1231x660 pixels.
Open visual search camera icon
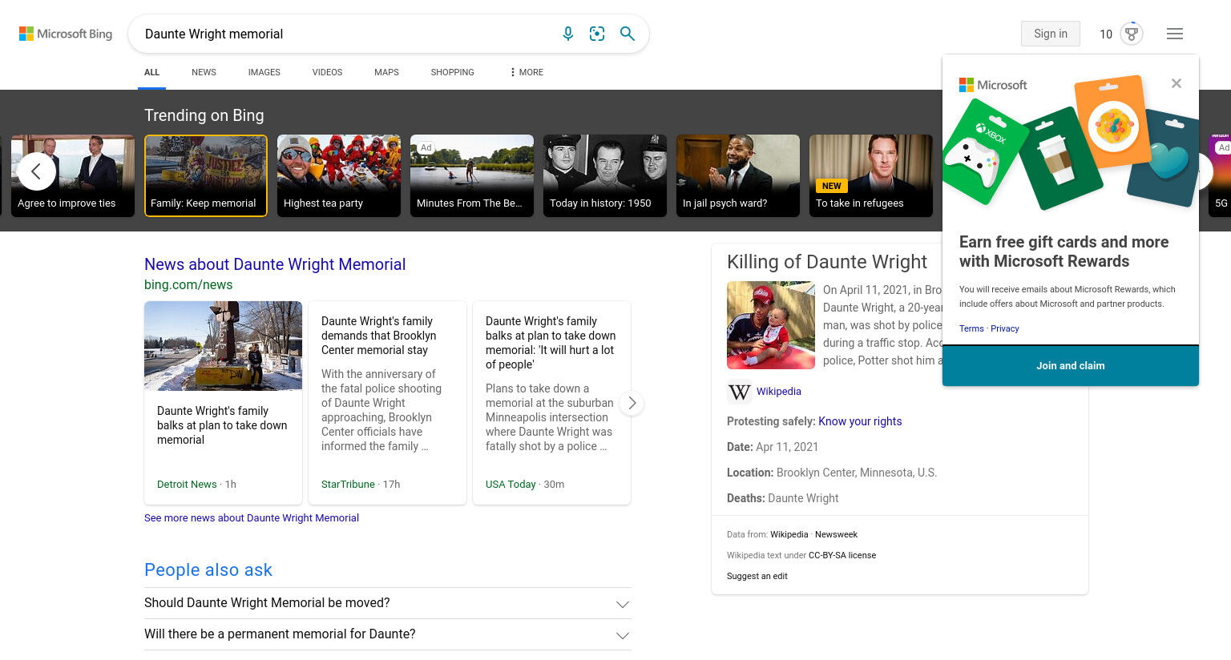(x=597, y=34)
